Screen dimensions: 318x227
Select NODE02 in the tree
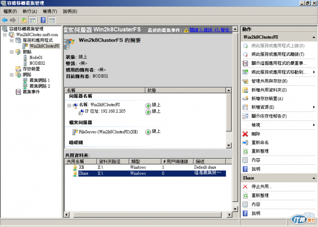pos(37,63)
